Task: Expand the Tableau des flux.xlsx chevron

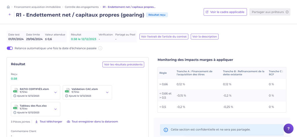Action: pyautogui.click(x=55, y=109)
